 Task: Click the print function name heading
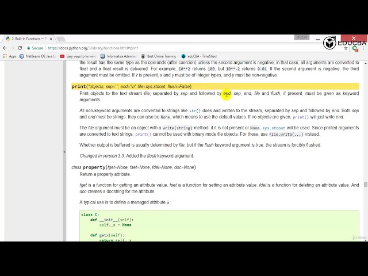tap(79, 87)
